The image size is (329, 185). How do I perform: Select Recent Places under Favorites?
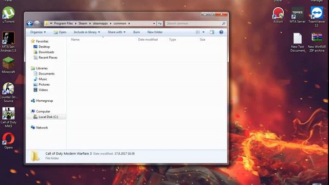[48, 58]
